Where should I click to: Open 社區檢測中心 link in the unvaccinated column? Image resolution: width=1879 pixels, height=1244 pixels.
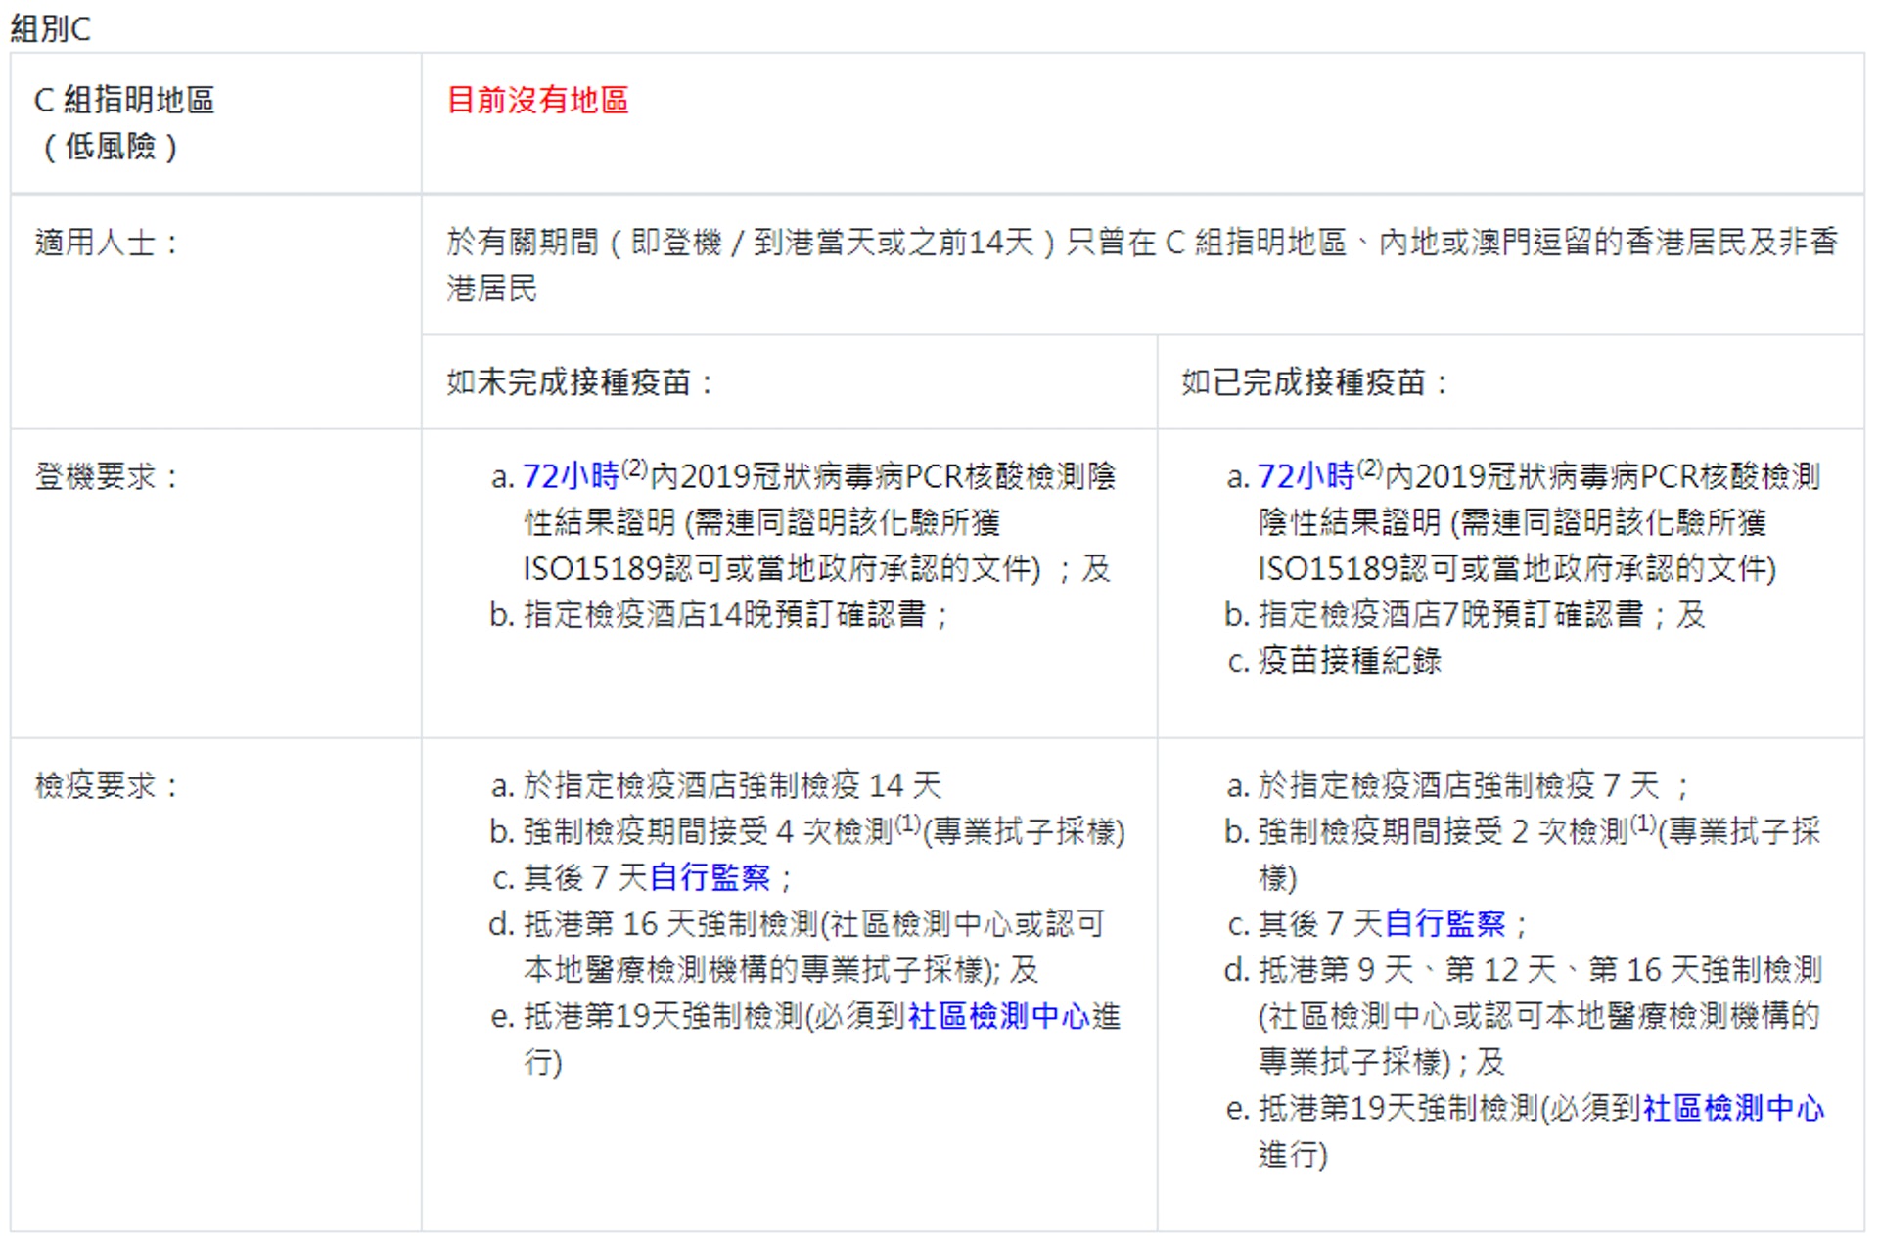point(998,1016)
